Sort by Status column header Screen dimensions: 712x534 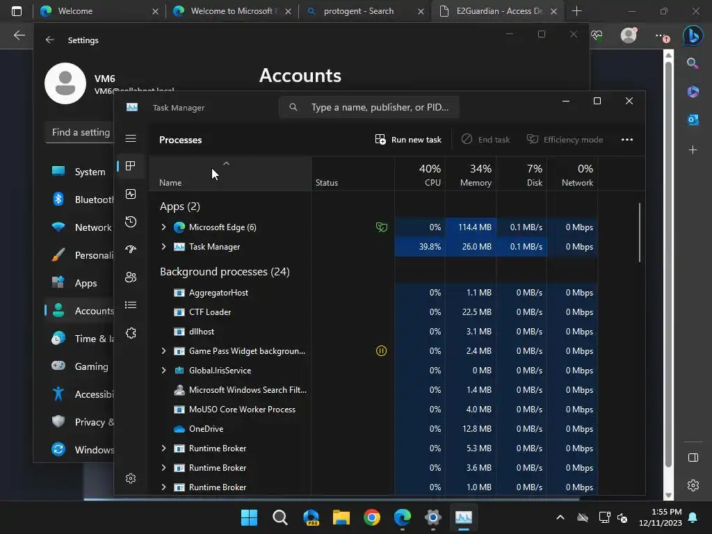pyautogui.click(x=353, y=174)
